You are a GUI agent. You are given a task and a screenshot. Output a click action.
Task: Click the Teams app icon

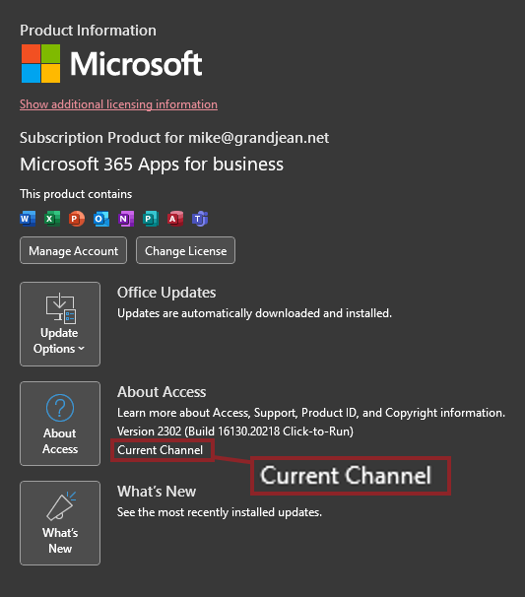point(200,219)
